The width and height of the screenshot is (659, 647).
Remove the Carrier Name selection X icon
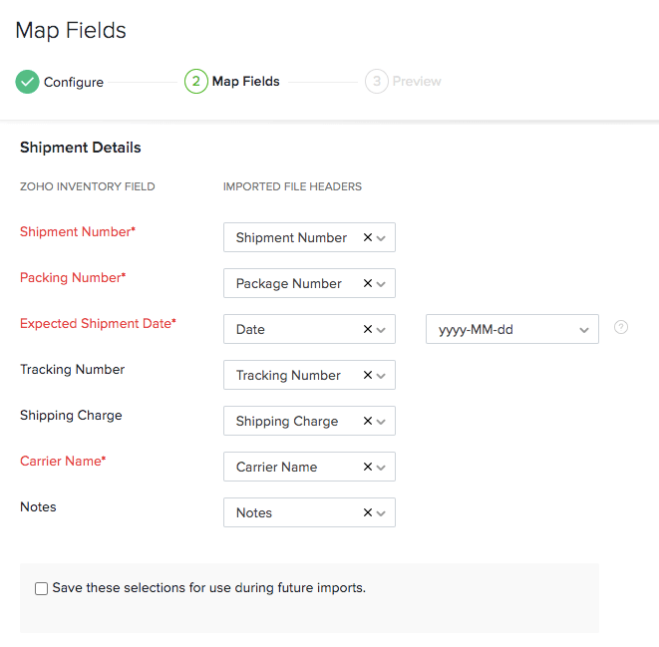[367, 468]
